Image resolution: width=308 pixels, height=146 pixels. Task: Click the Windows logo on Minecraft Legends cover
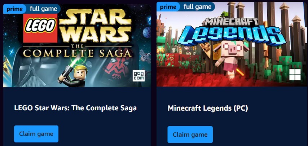(295, 75)
